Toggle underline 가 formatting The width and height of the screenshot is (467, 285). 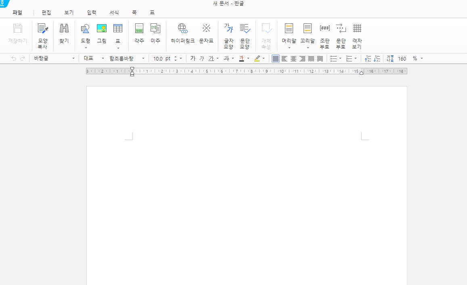coord(211,59)
